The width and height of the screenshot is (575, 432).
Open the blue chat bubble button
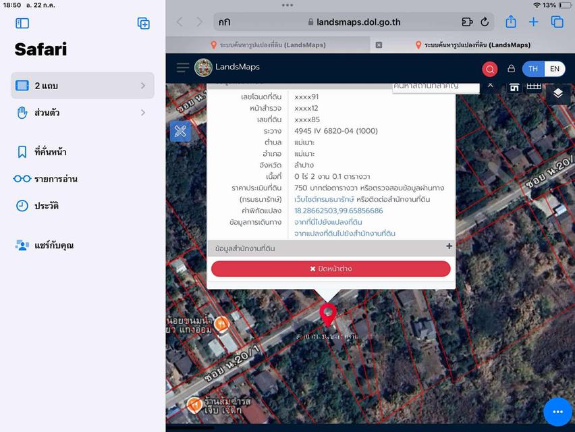[557, 412]
